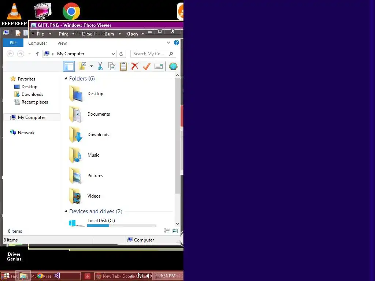Click the Visual Studio taskbar icon
The height and width of the screenshot is (281, 375).
pyautogui.click(x=57, y=276)
